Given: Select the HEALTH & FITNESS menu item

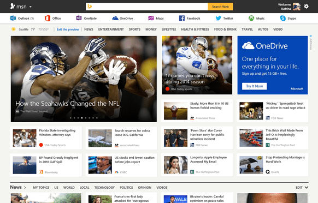Looking at the screenshot, I should coord(195,29).
